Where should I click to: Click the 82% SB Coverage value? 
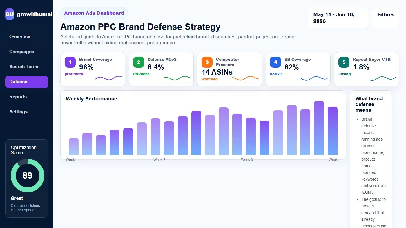[291, 67]
